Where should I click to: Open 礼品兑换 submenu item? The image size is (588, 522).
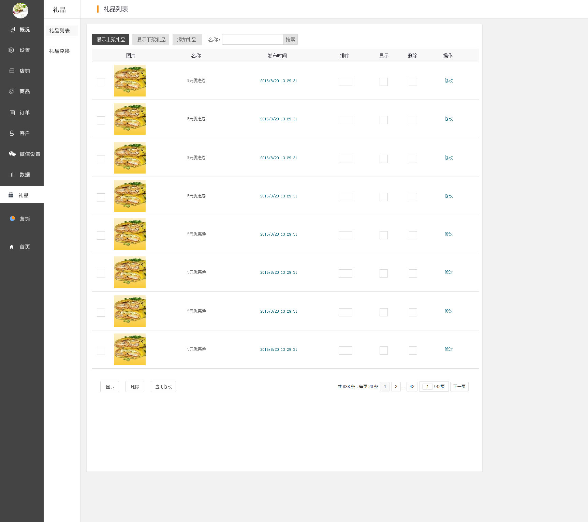(x=59, y=51)
